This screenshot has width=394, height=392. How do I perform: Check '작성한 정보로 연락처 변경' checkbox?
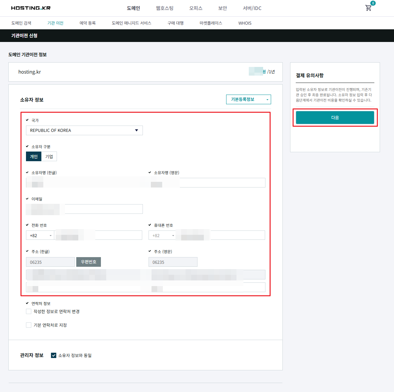point(29,311)
